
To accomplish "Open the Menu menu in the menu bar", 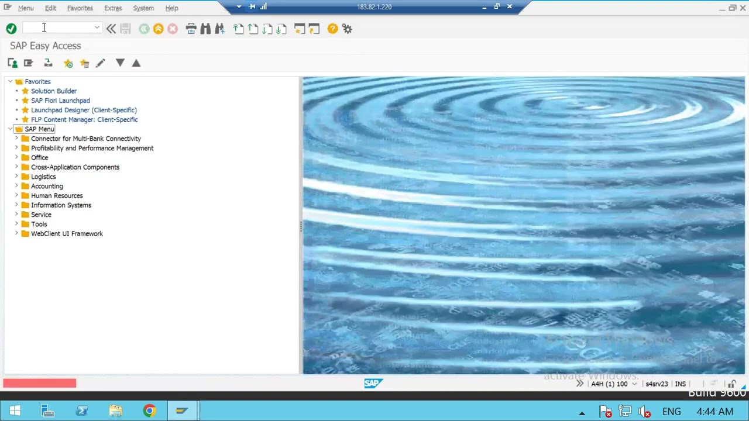I will [x=26, y=8].
